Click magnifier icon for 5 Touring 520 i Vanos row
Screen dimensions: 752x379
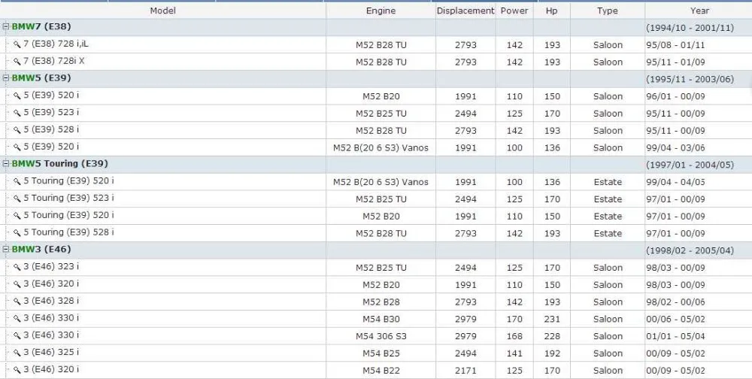pos(17,182)
